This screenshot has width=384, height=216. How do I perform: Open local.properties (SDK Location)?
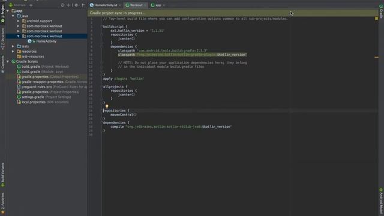click(43, 102)
